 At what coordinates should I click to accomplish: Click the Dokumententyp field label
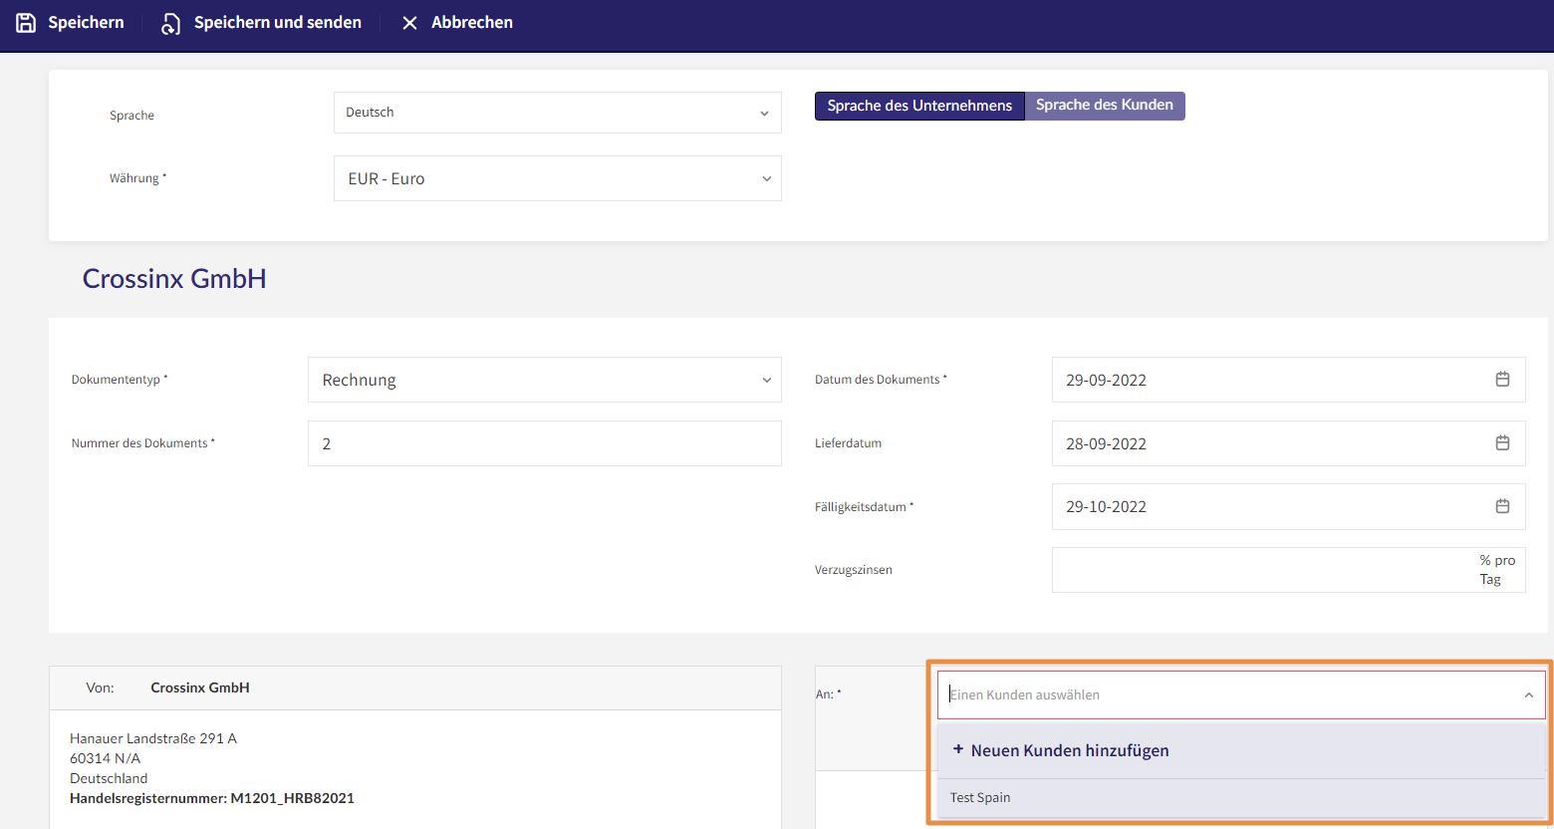pos(120,380)
